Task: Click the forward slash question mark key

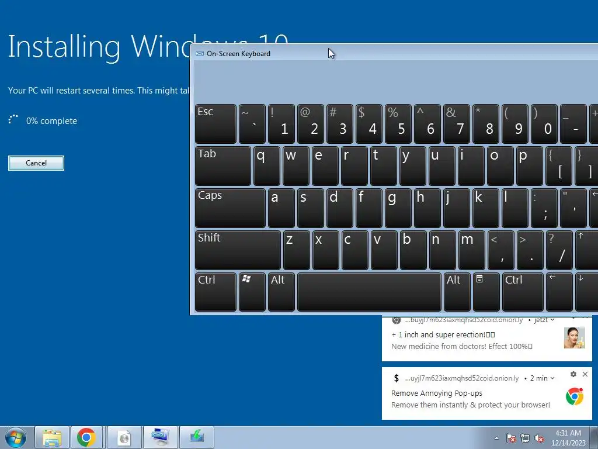Action: [x=559, y=250]
